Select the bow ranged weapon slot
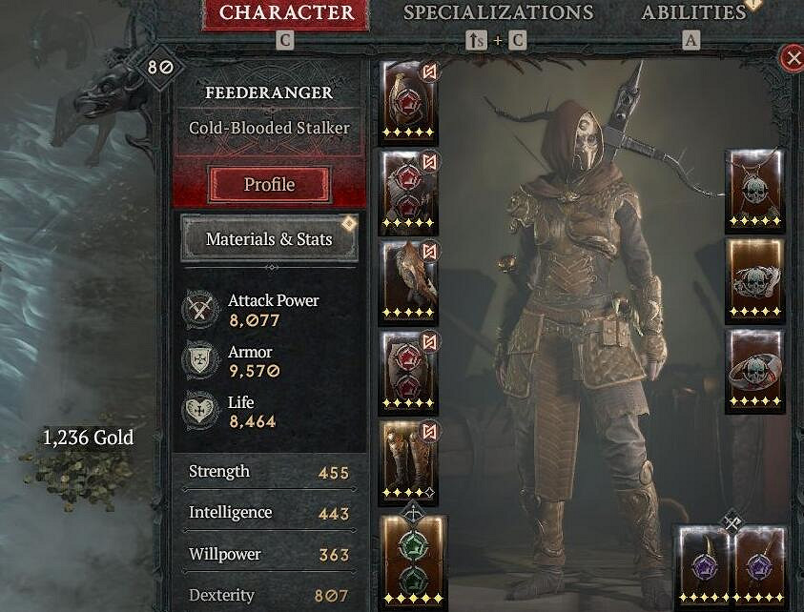This screenshot has height=612, width=804. click(x=413, y=561)
